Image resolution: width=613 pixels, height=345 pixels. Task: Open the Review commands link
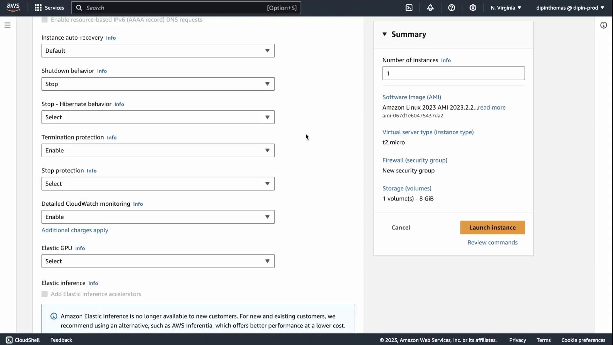[492, 242]
